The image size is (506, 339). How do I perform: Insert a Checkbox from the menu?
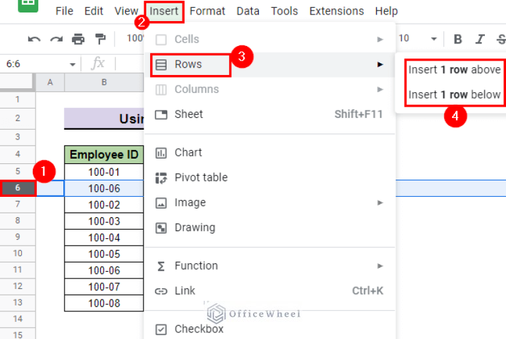click(198, 329)
